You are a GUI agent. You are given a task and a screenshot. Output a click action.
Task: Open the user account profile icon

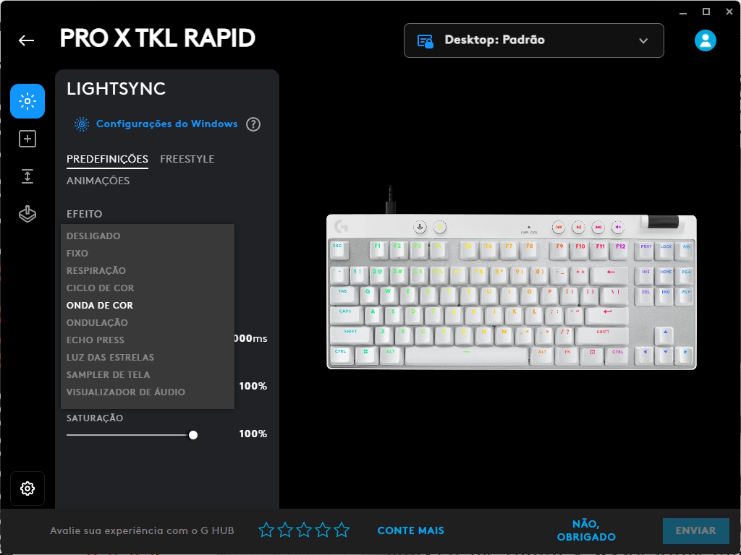tap(705, 40)
